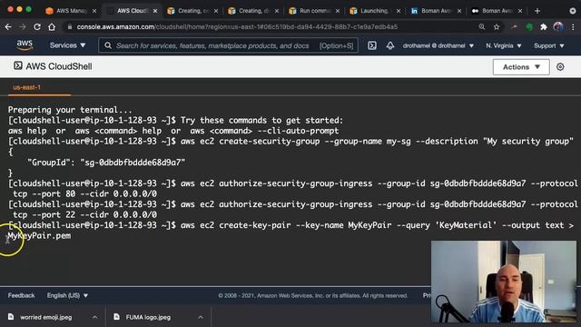The width and height of the screenshot is (581, 327).
Task: Click the AWS CloudShell title
Action: tap(59, 66)
